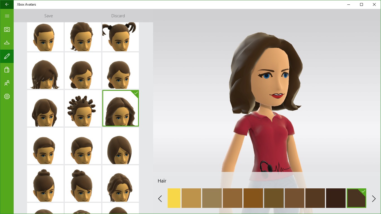Select the checked dark brown hair color
Image resolution: width=381 pixels, height=214 pixels.
click(356, 198)
